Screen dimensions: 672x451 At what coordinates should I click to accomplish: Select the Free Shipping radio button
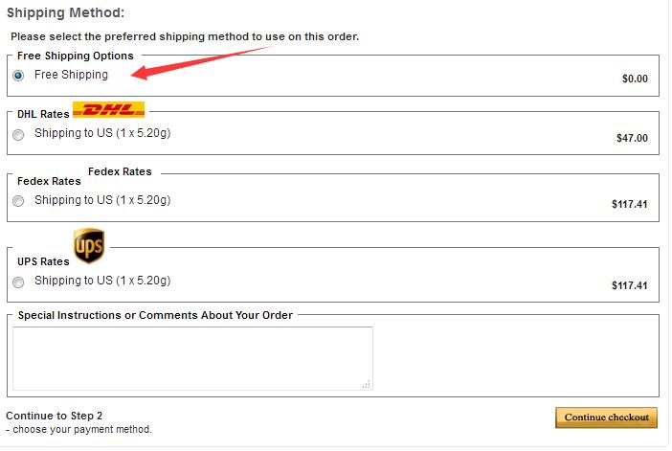click(x=18, y=76)
